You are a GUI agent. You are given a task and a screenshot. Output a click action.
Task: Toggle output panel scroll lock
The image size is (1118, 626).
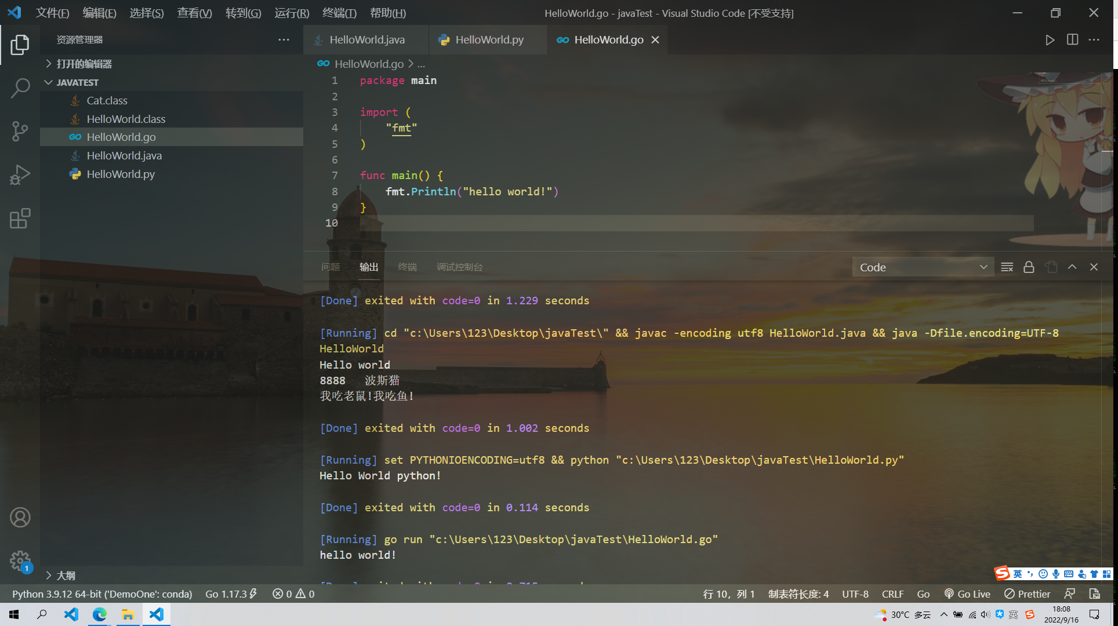click(x=1029, y=267)
